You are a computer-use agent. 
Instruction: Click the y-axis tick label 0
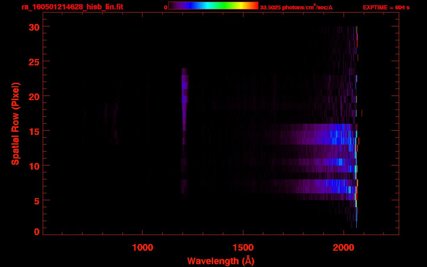point(37,232)
